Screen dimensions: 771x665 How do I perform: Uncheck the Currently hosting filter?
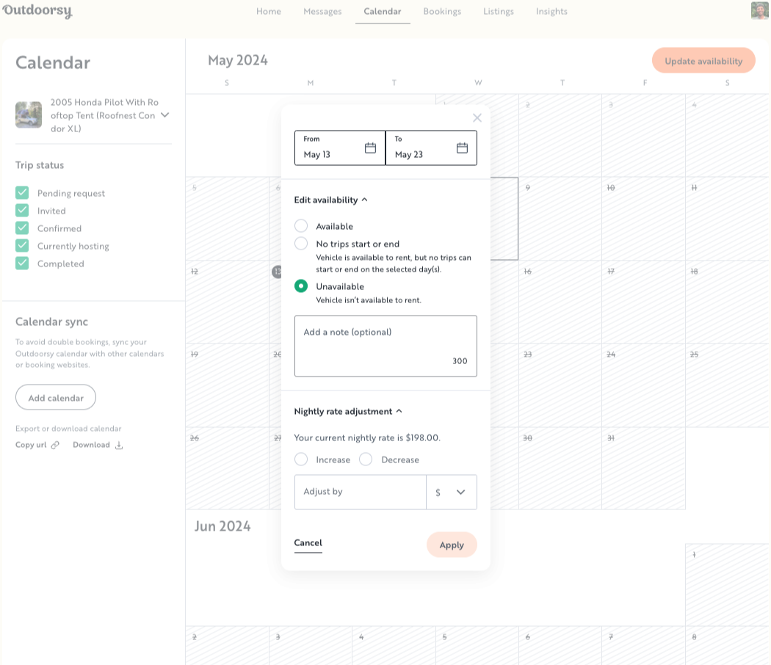coord(22,246)
